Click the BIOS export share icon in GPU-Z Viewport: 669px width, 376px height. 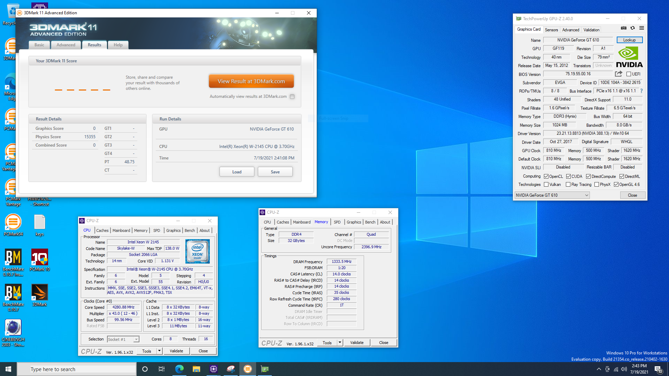(618, 74)
